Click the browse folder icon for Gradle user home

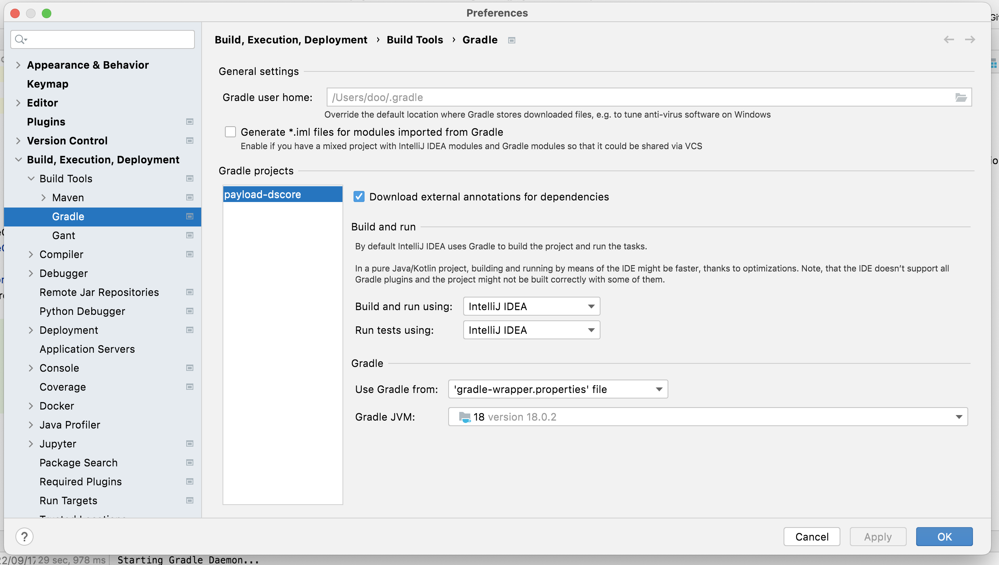(x=961, y=97)
